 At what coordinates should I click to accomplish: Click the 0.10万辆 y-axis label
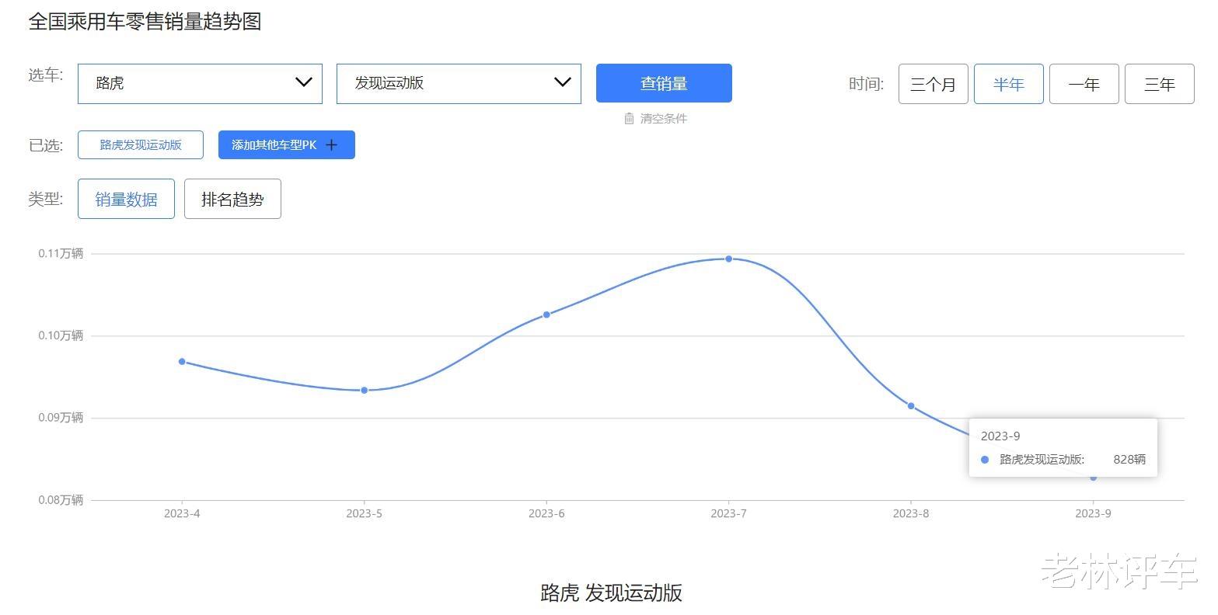[x=61, y=335]
